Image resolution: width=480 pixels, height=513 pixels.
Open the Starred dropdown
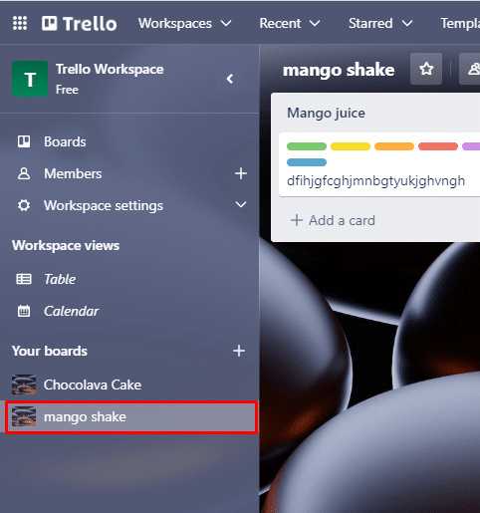click(x=380, y=23)
